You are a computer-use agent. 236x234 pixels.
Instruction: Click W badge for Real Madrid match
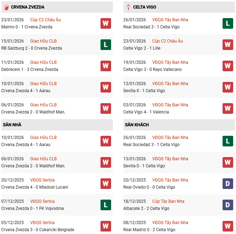point(228,226)
